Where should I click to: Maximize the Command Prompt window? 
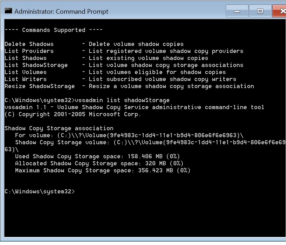(x=260, y=11)
